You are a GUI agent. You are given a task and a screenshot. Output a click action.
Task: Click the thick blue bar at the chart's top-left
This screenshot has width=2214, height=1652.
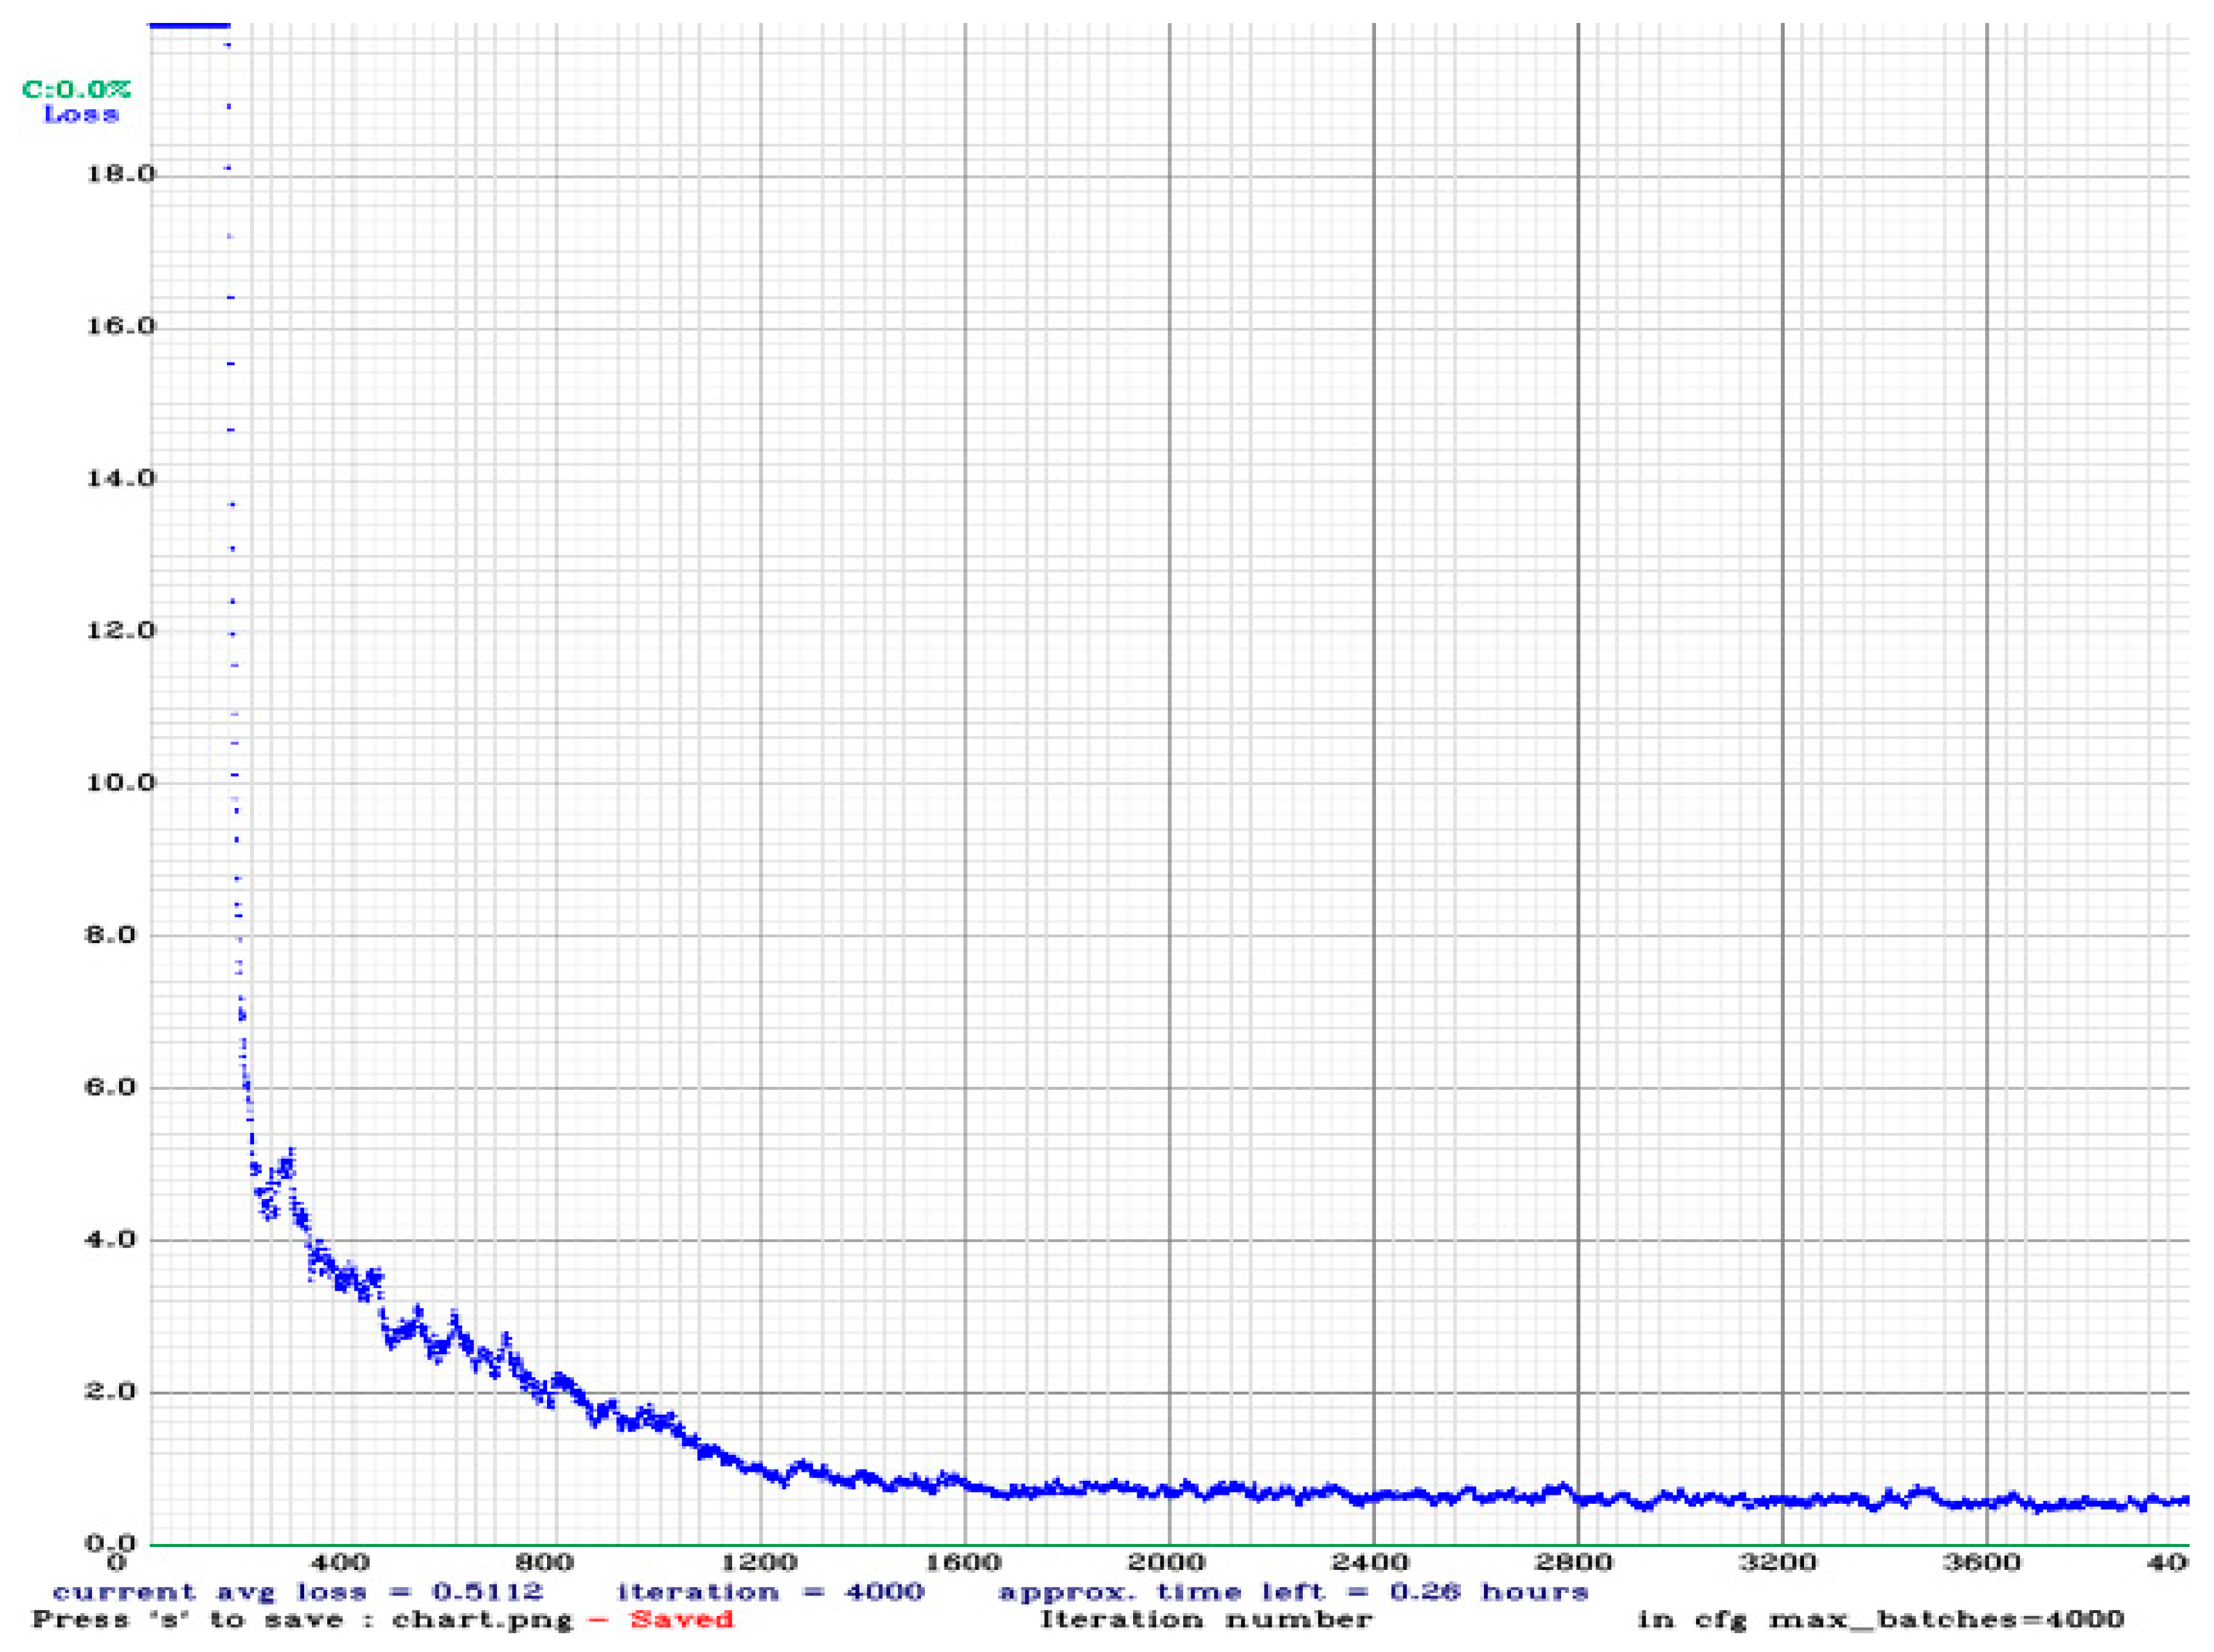pyautogui.click(x=189, y=26)
